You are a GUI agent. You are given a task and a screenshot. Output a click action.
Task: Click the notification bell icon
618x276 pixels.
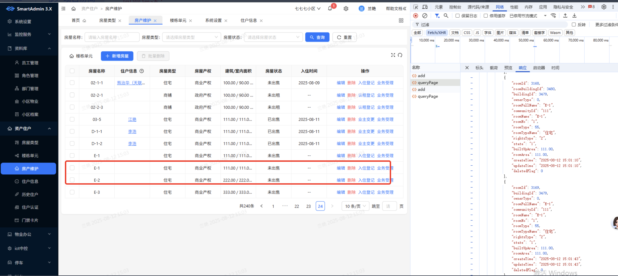tap(330, 9)
